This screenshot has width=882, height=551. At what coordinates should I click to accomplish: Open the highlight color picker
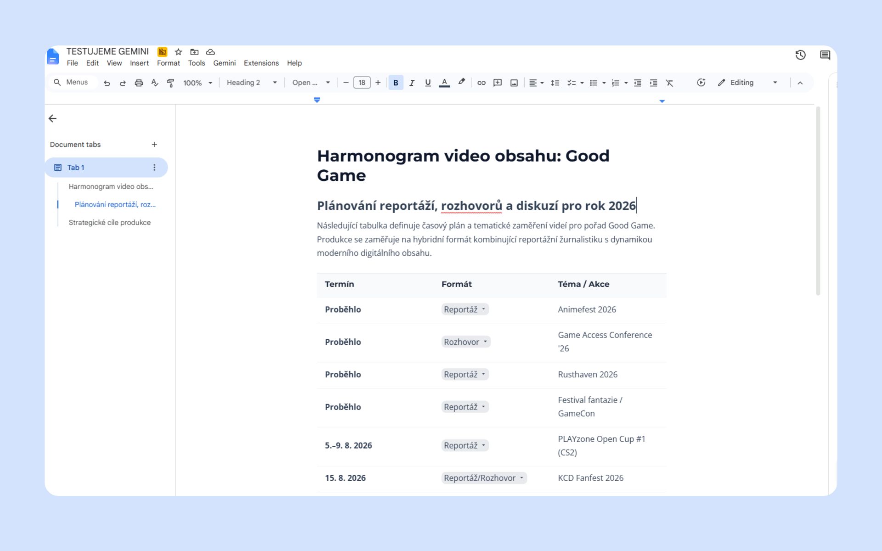[462, 83]
